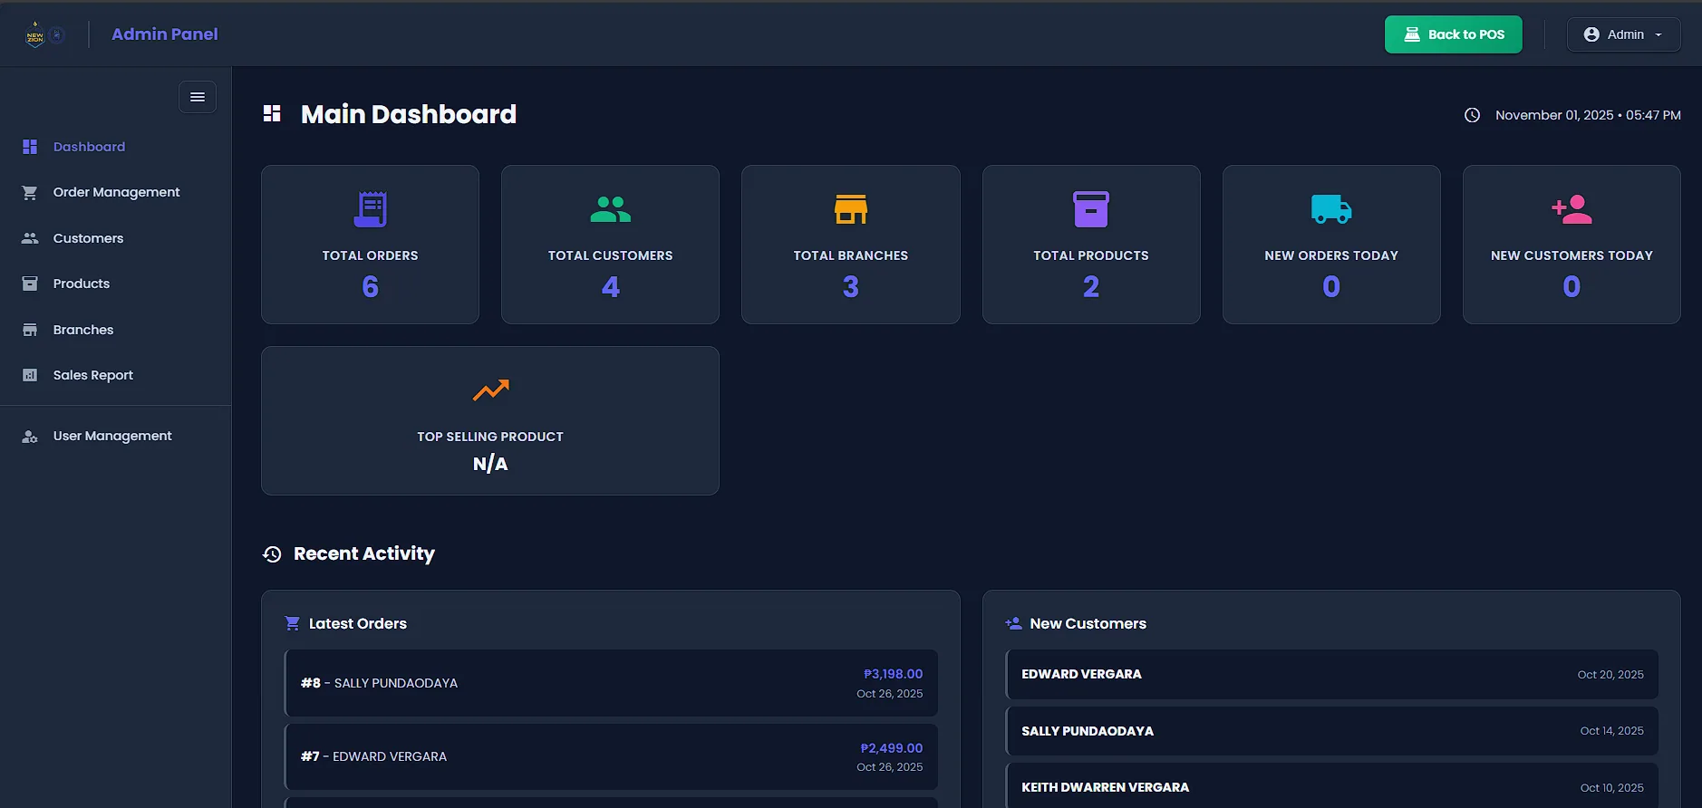Click the purple archive icon on Total Products

click(1091, 209)
